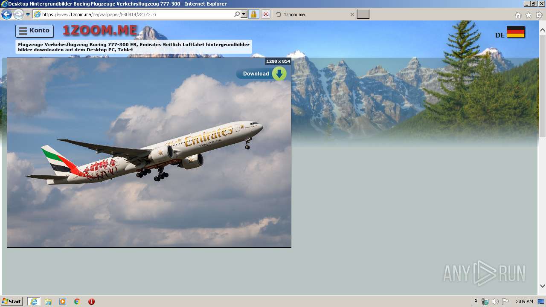546x307 pixels.
Task: Open Internet Explorer from the taskbar
Action: 34,301
